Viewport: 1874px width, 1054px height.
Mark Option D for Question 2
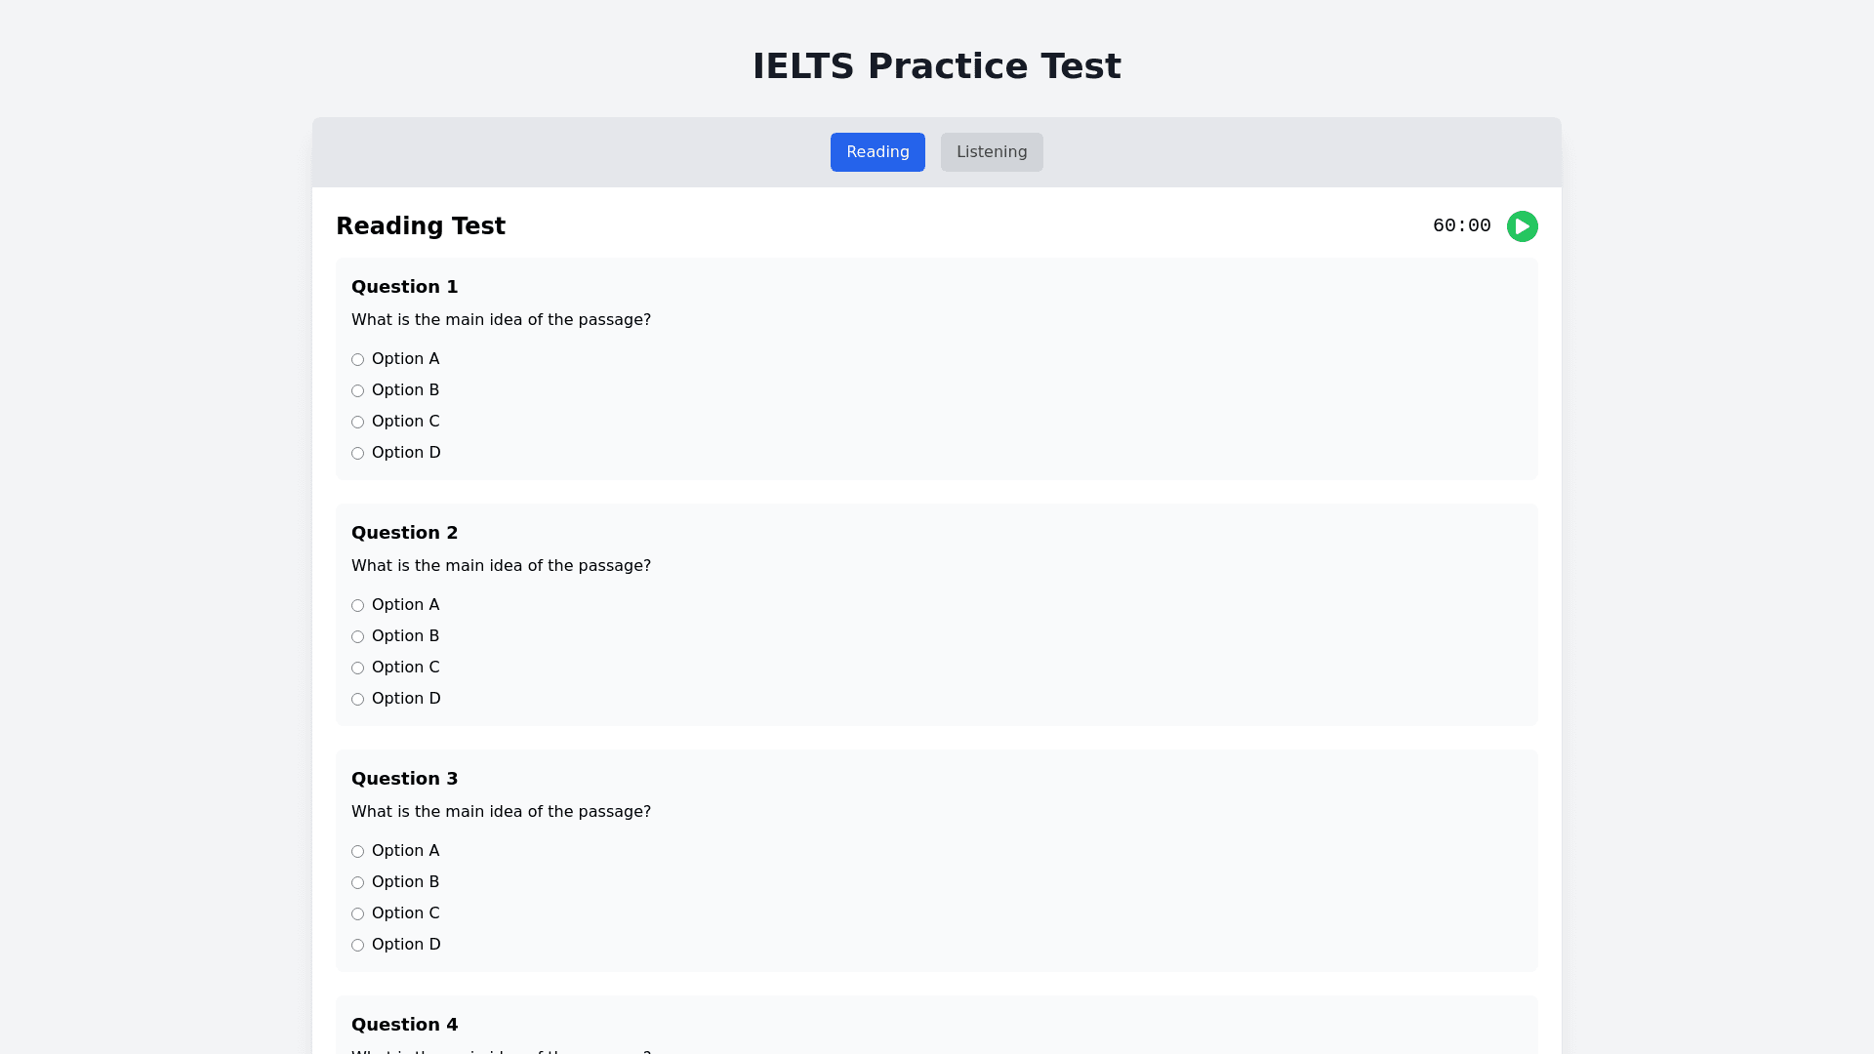358,700
